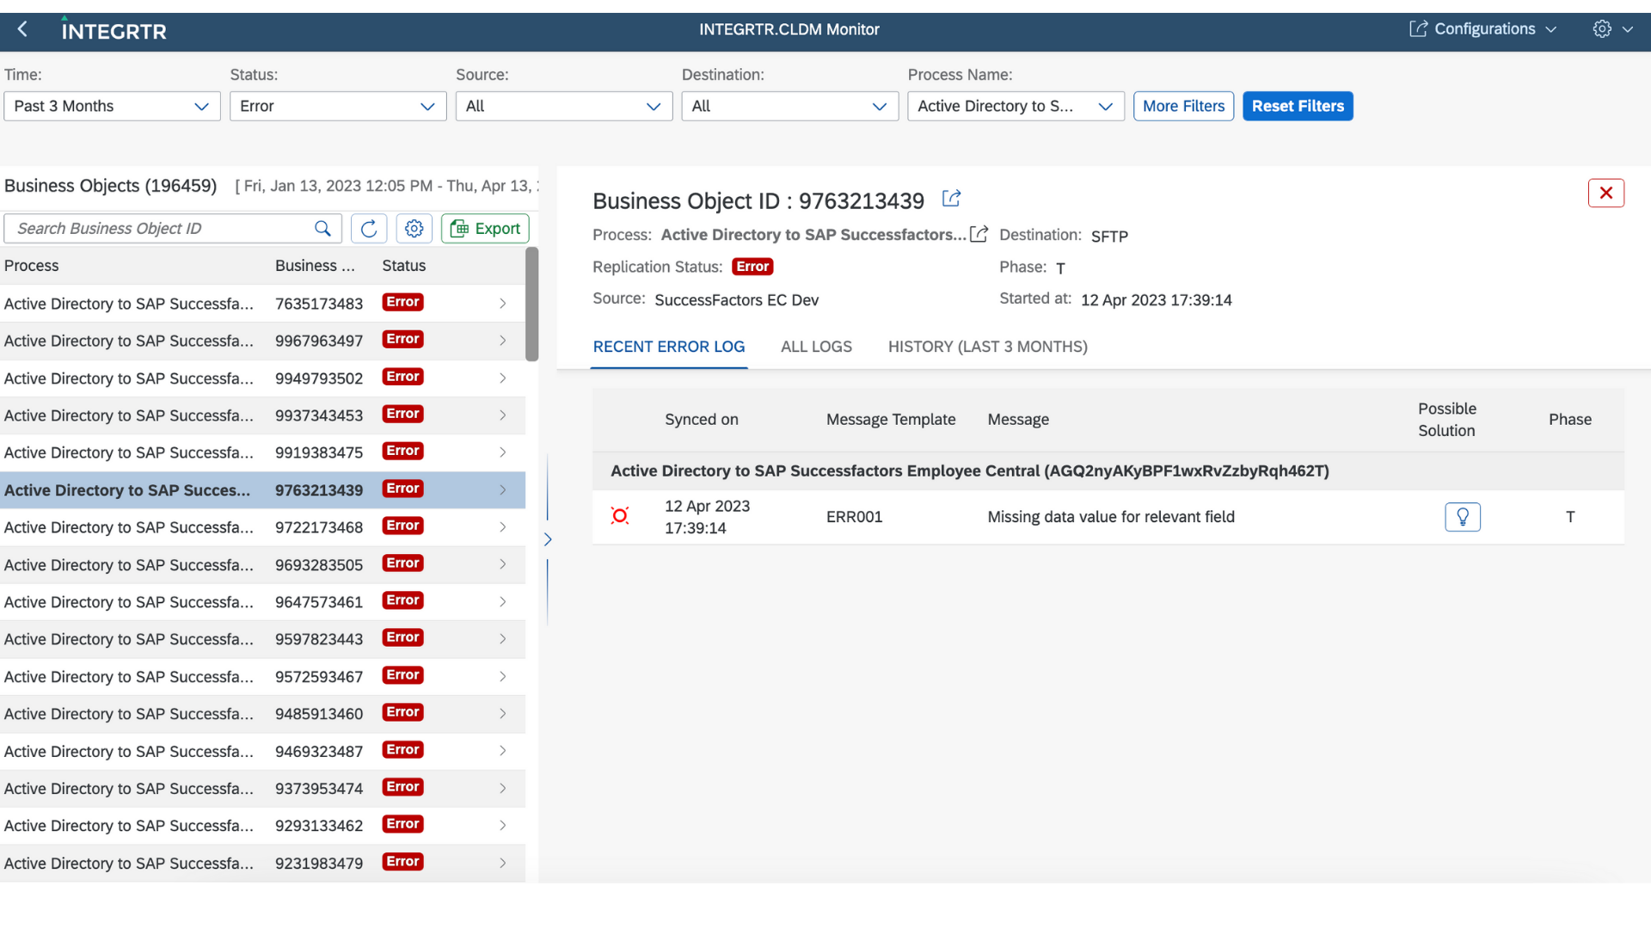This screenshot has width=1651, height=929.
Task: Click the Missing data value message text
Action: (x=1111, y=517)
